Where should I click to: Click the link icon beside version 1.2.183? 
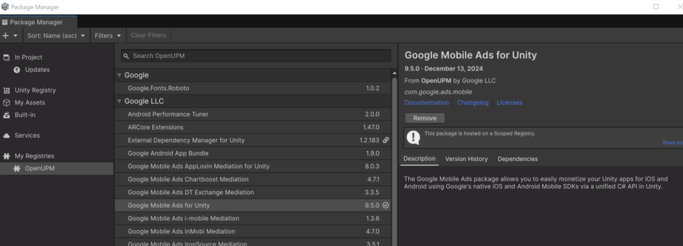(x=386, y=140)
